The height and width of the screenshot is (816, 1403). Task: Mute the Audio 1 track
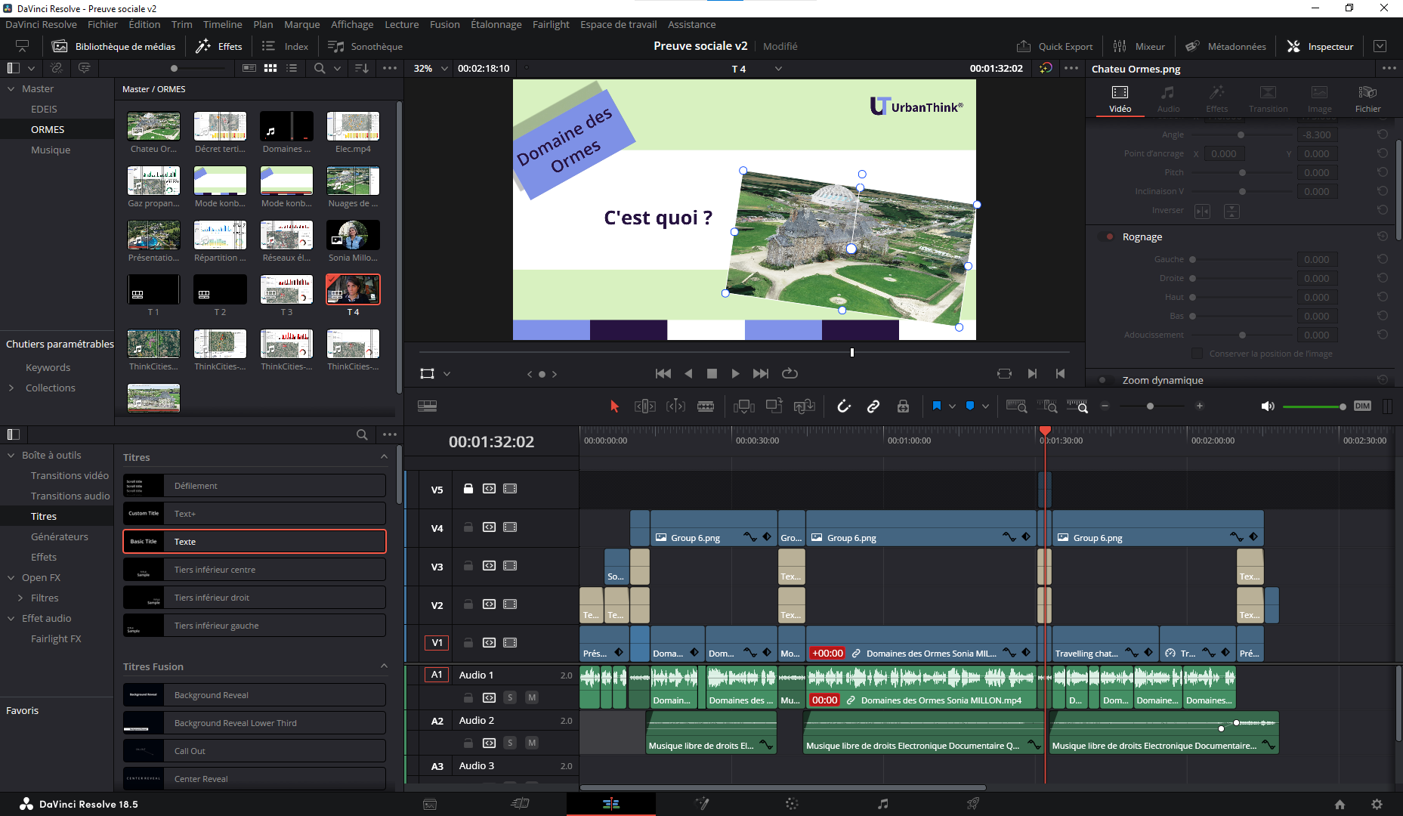click(532, 697)
